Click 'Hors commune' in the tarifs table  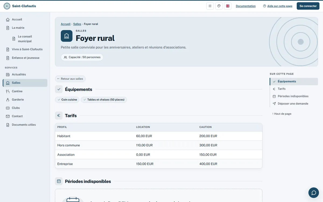point(69,145)
